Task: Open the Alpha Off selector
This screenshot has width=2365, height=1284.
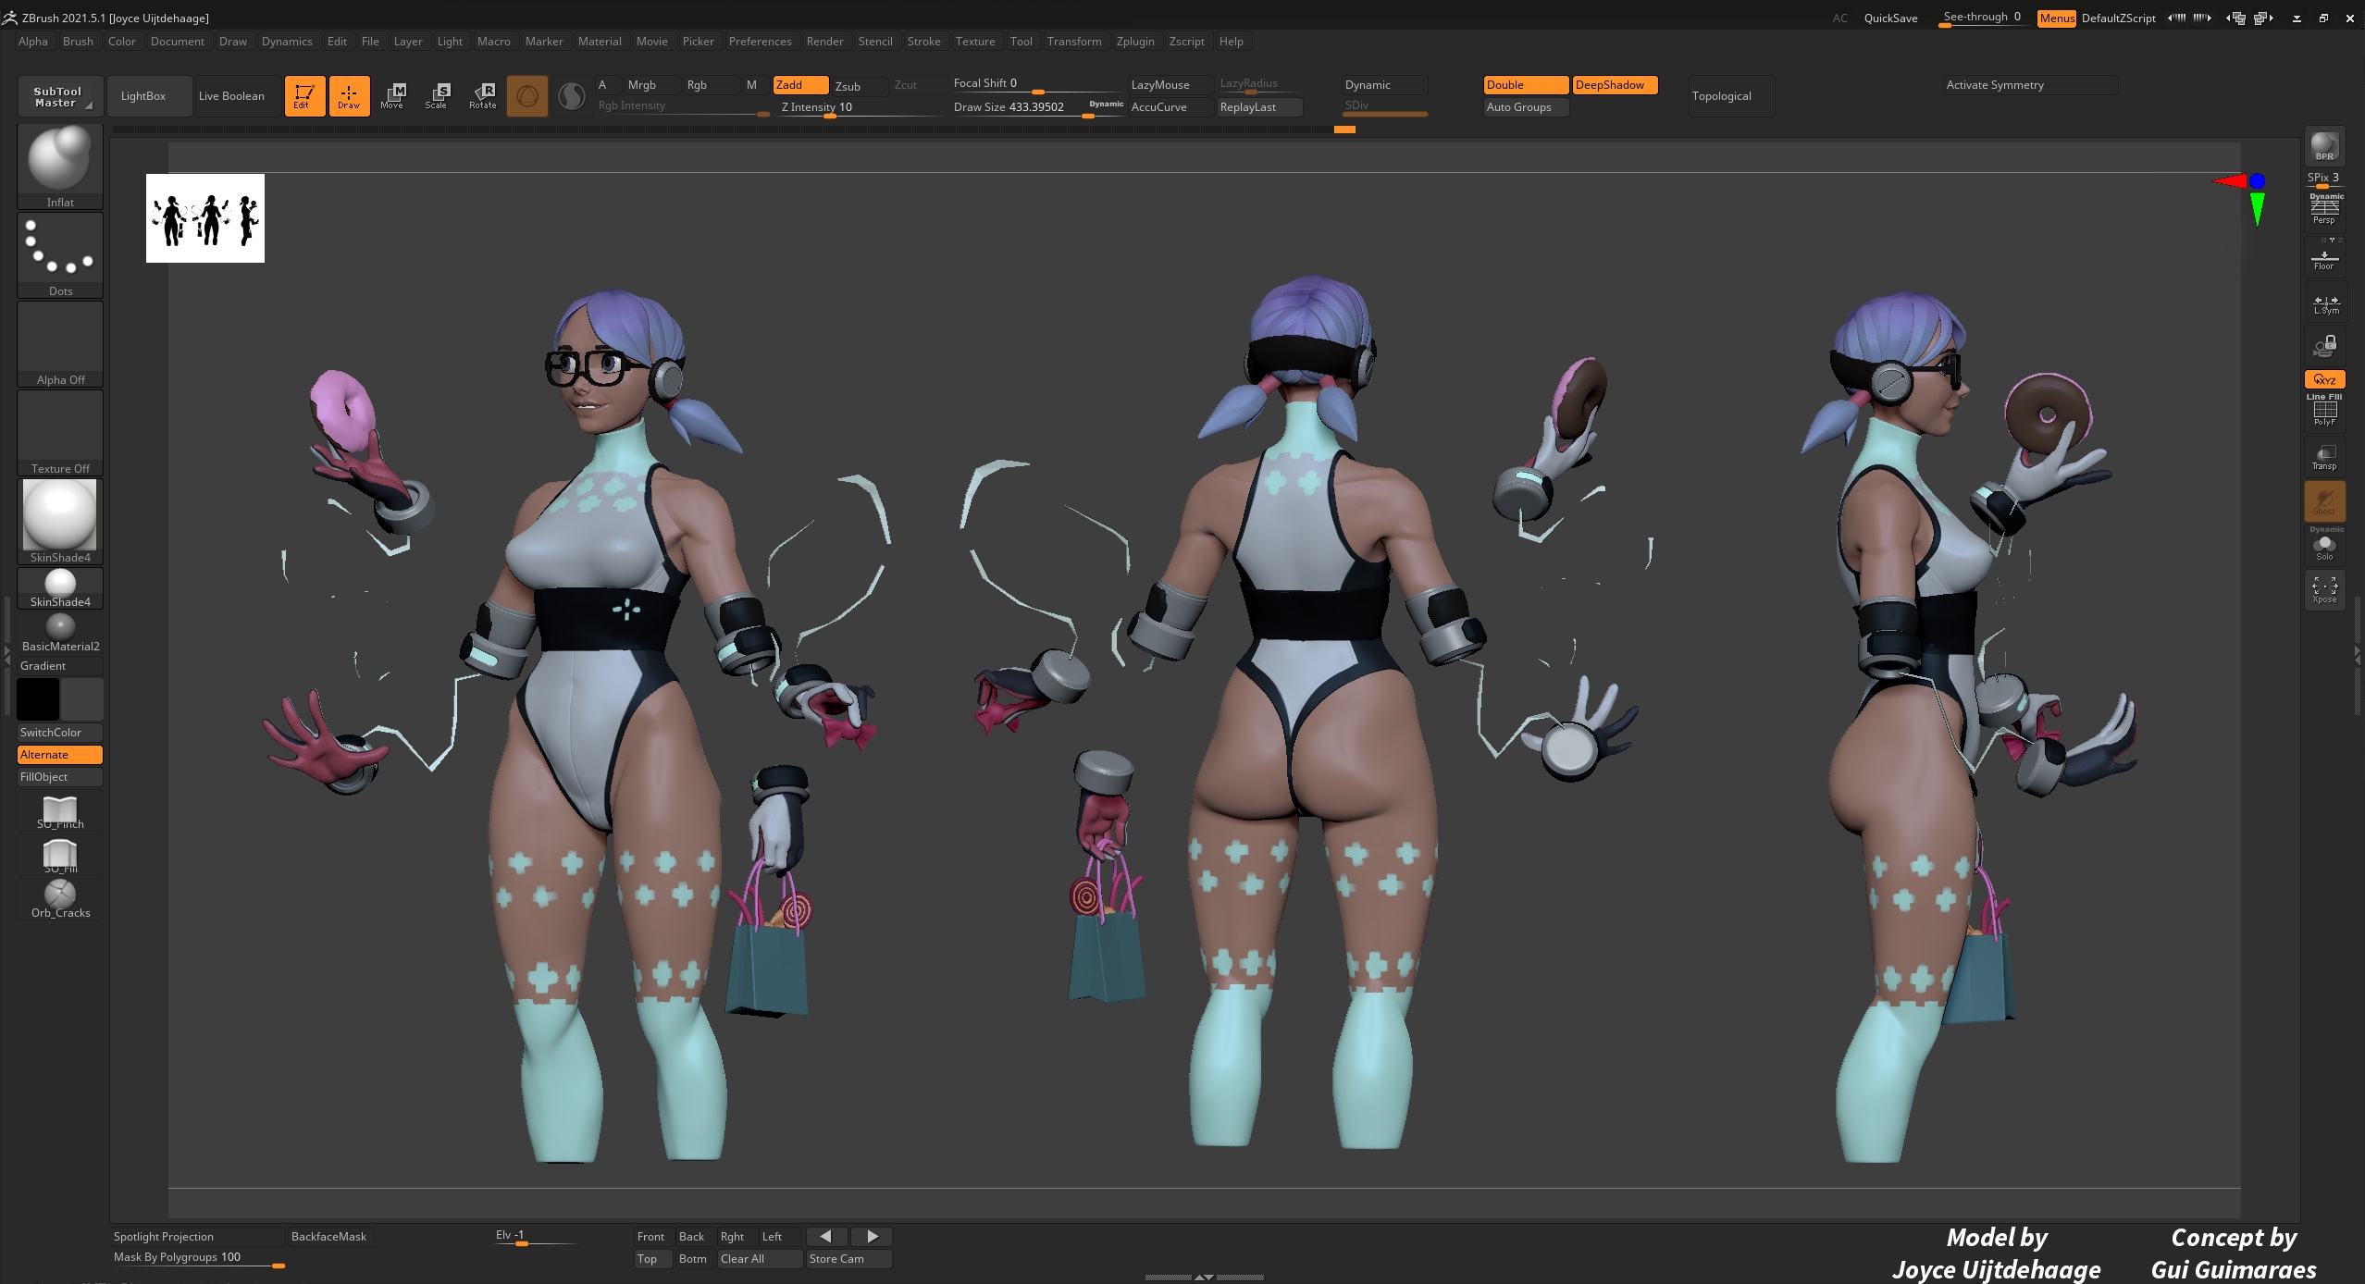Action: point(60,343)
